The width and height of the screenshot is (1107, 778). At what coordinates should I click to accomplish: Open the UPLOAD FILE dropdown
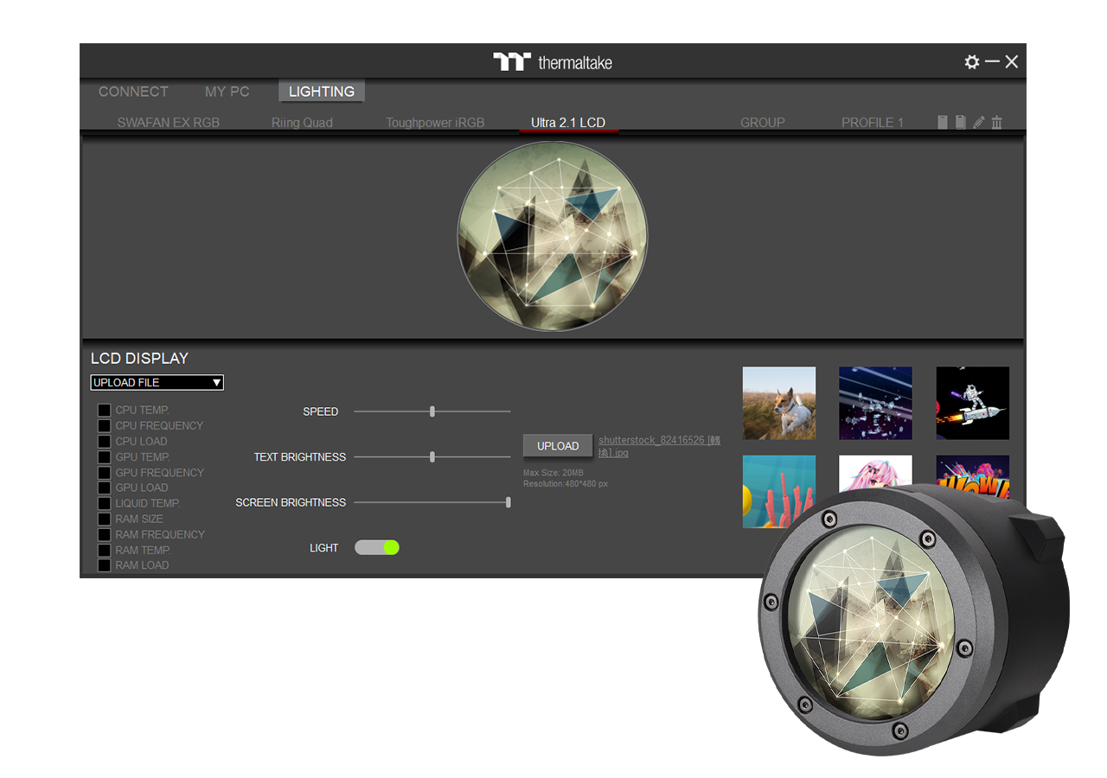point(157,382)
